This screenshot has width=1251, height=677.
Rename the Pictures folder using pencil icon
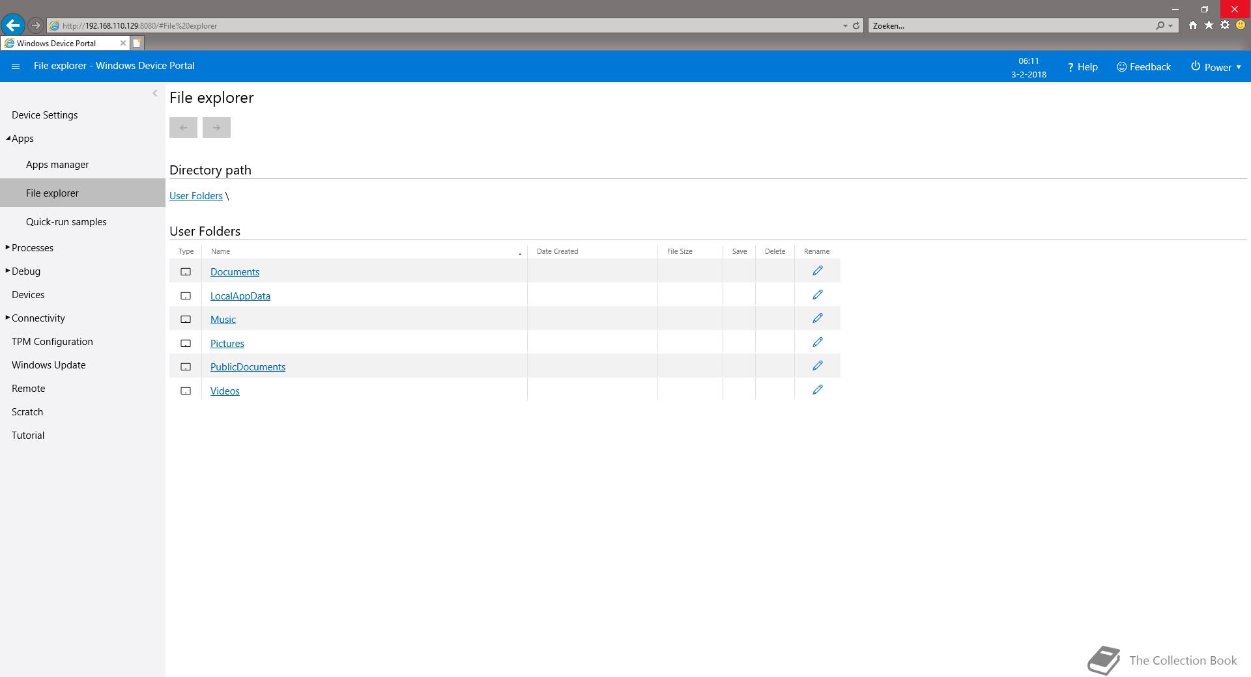tap(818, 342)
